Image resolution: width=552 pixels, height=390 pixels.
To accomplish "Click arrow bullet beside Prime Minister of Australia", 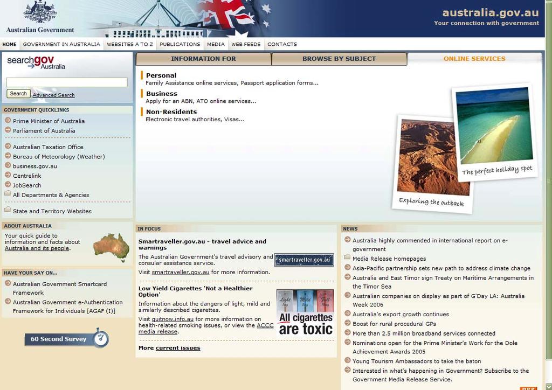I will 8,120.
